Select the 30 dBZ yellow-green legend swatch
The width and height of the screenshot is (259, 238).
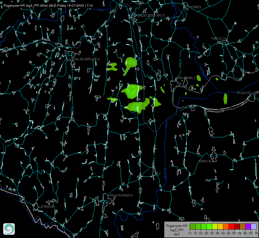(215, 226)
